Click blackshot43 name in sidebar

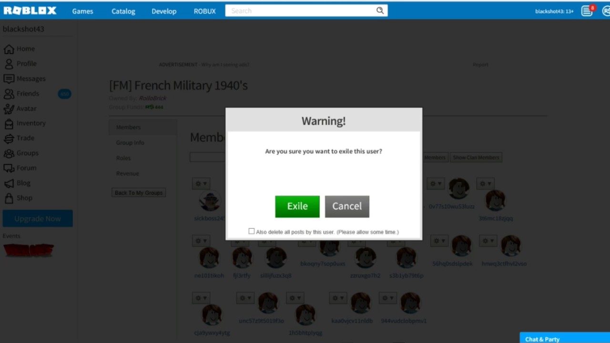(x=23, y=29)
